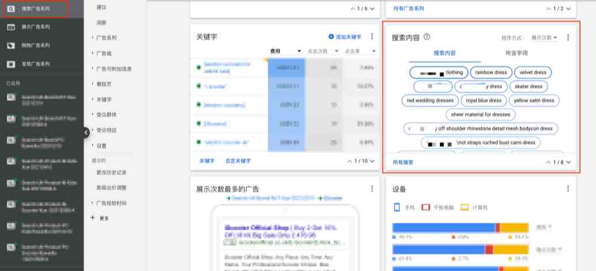Open 购物广告系列 in the left sidebar
Image resolution: width=596 pixels, height=271 pixels.
pos(35,45)
